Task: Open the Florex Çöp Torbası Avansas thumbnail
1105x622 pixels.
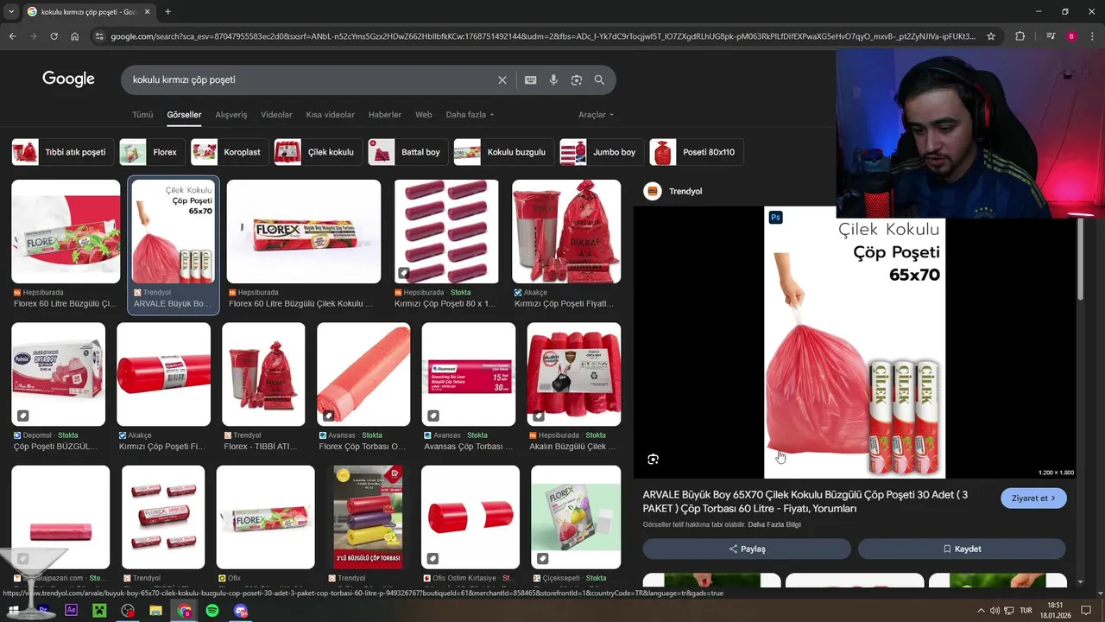Action: pos(363,374)
